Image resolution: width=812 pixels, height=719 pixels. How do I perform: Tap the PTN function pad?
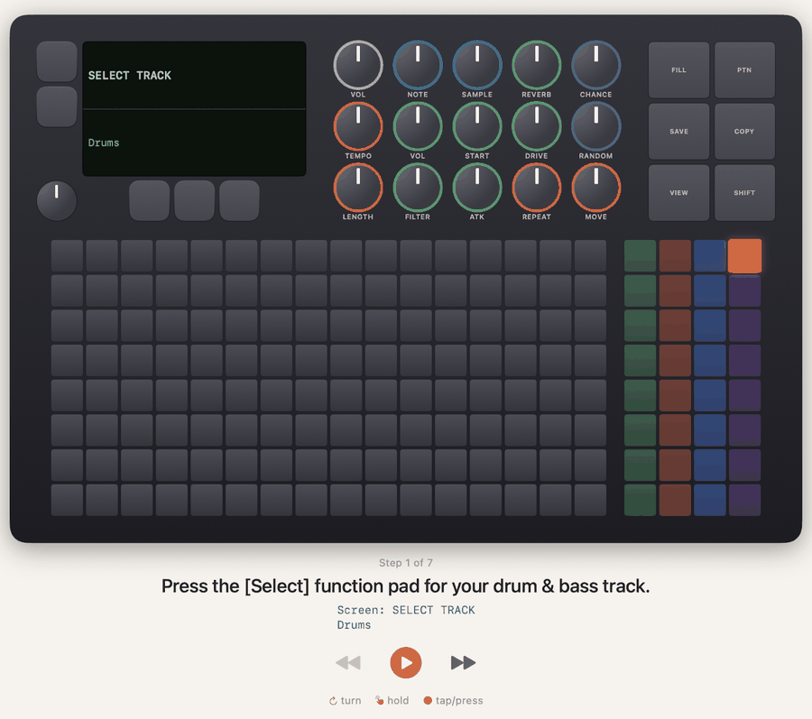(744, 69)
